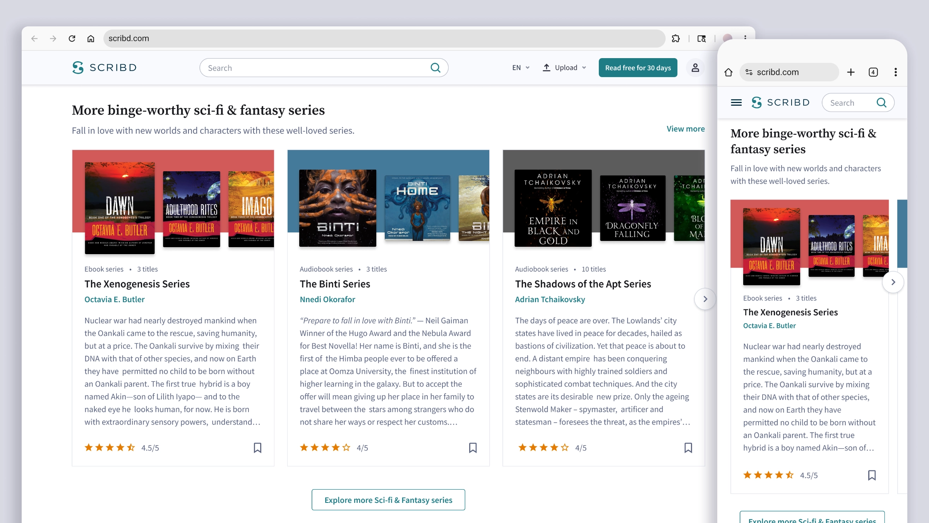Viewport: 929px width, 523px height.
Task: Open the user account icon in Scribd header
Action: (695, 68)
